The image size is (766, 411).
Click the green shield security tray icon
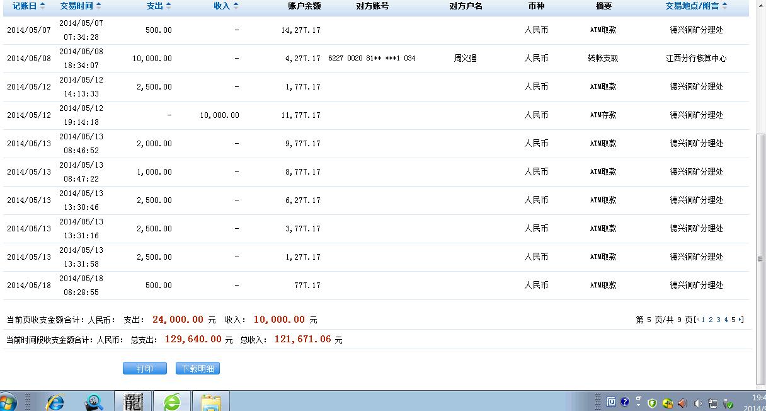[653, 403]
